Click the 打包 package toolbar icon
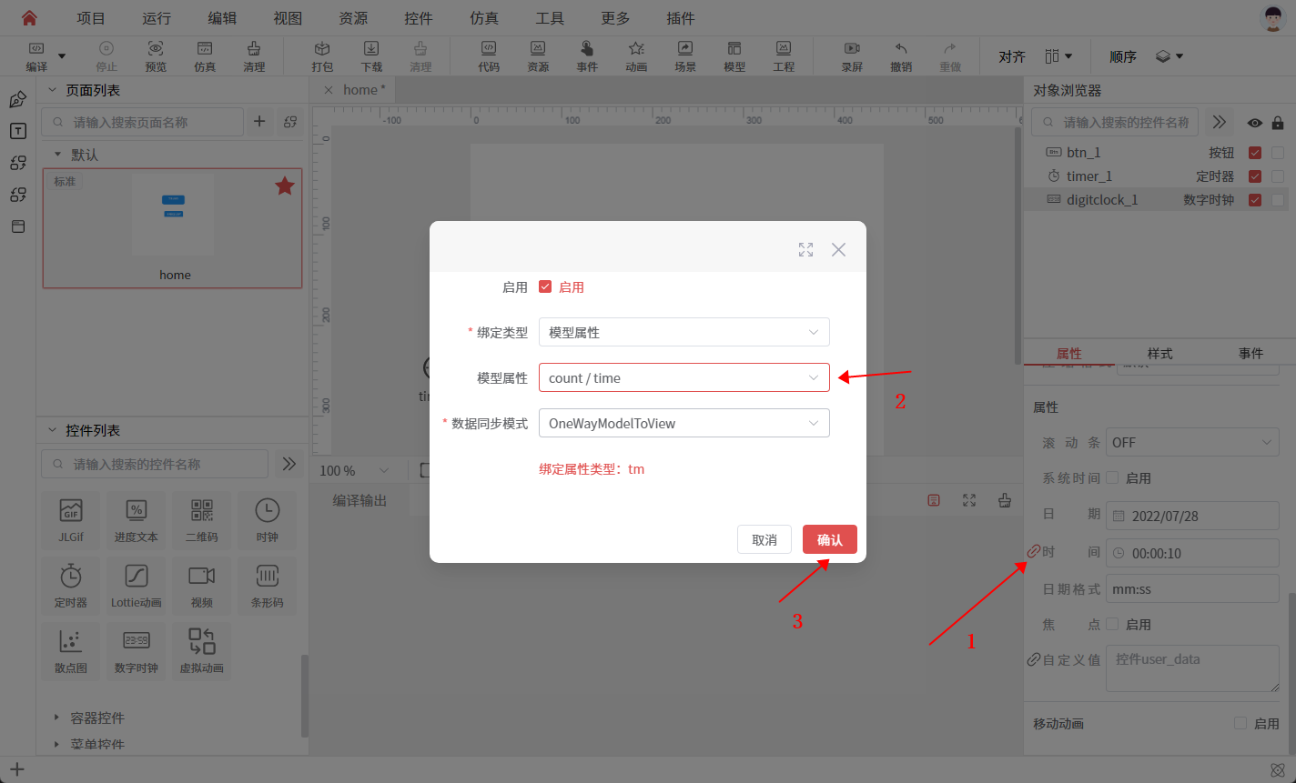Viewport: 1296px width, 783px height. pyautogui.click(x=322, y=56)
